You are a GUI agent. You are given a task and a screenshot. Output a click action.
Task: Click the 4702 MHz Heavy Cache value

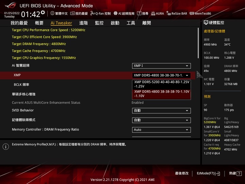[230, 150]
